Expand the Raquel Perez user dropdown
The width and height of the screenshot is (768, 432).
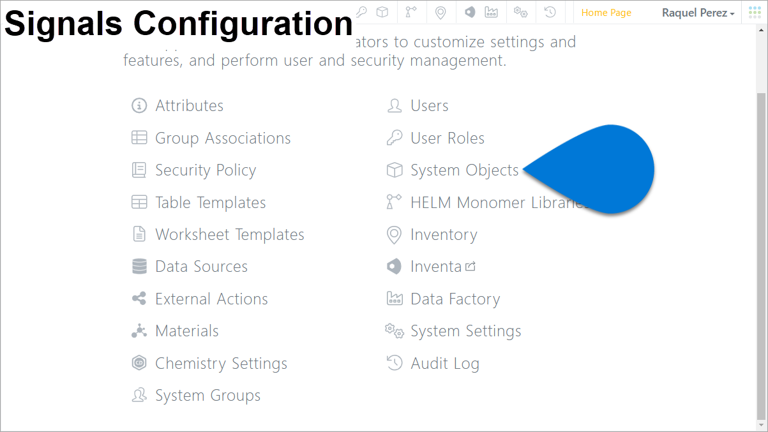pos(698,13)
